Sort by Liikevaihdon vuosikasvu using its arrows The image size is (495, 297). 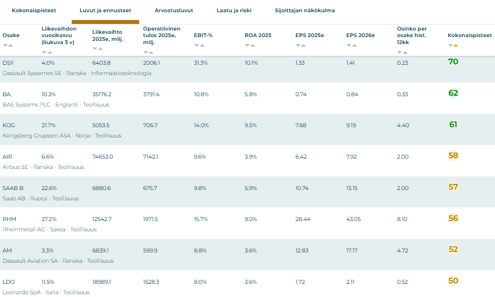pos(47,52)
